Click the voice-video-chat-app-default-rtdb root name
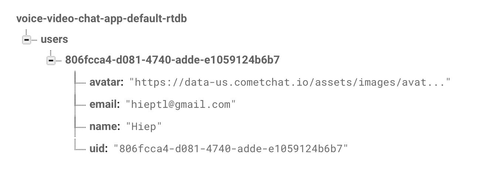Screen dimensions: 479x195 click(x=102, y=19)
